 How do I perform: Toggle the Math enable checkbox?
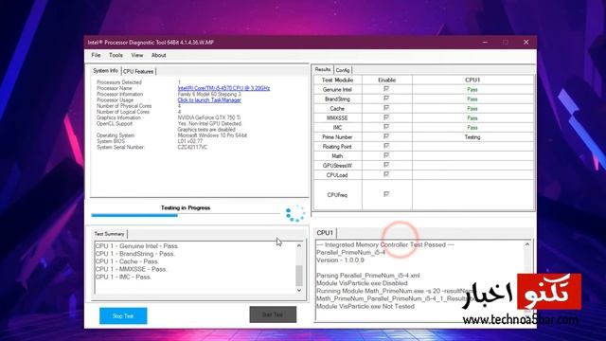pyautogui.click(x=386, y=155)
